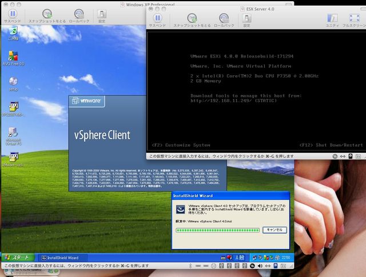Image resolution: width=366 pixels, height=277 pixels.
Task: Select the AVG Free 9.0 desktop icon
Action: [13, 58]
